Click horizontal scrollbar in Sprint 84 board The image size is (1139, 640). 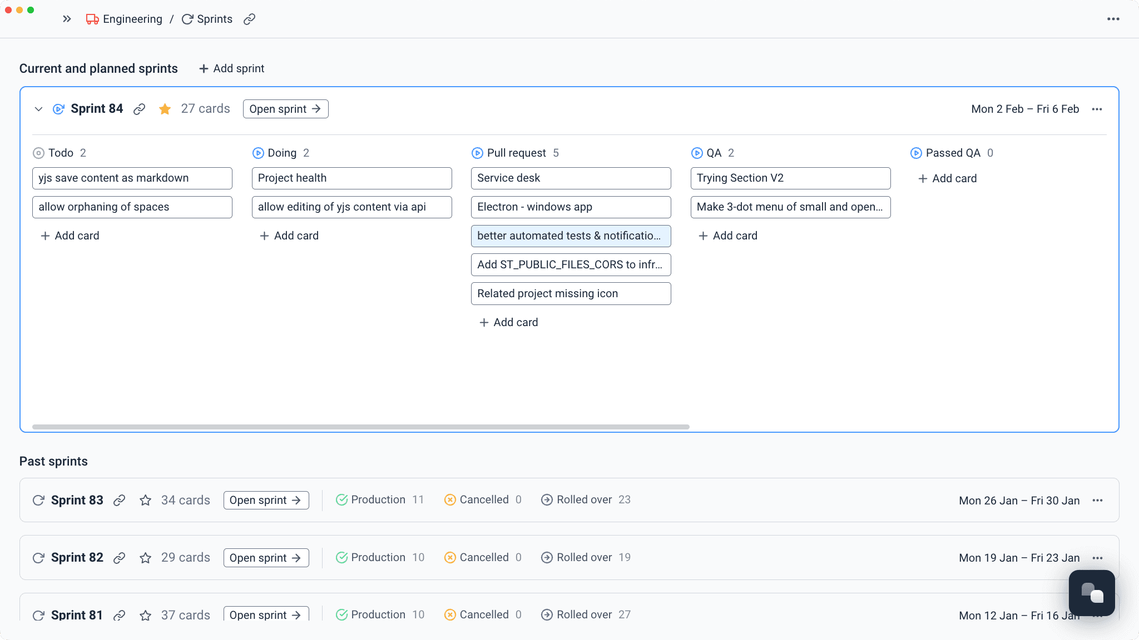point(360,427)
